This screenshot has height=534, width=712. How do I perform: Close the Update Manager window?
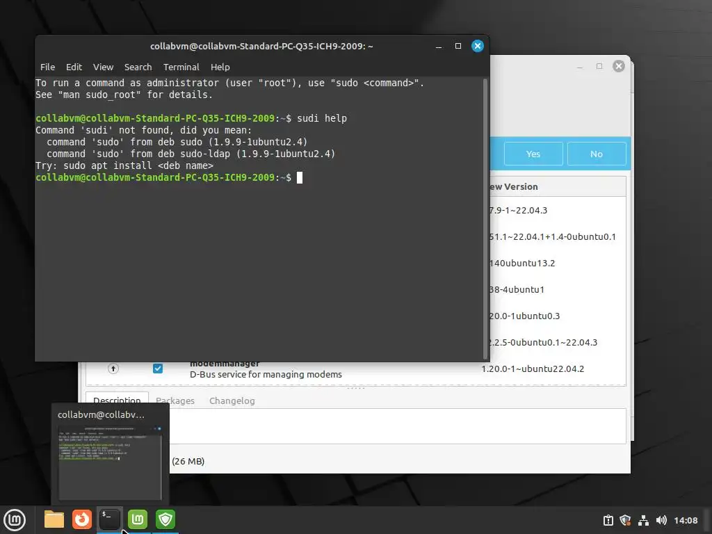[618, 66]
